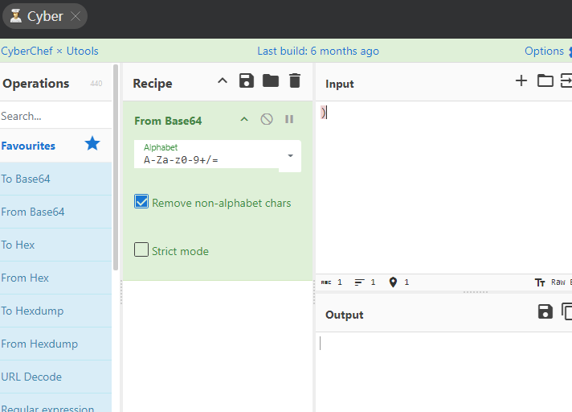The image size is (572, 412).
Task: Open the Alphabet dropdown
Action: click(290, 155)
